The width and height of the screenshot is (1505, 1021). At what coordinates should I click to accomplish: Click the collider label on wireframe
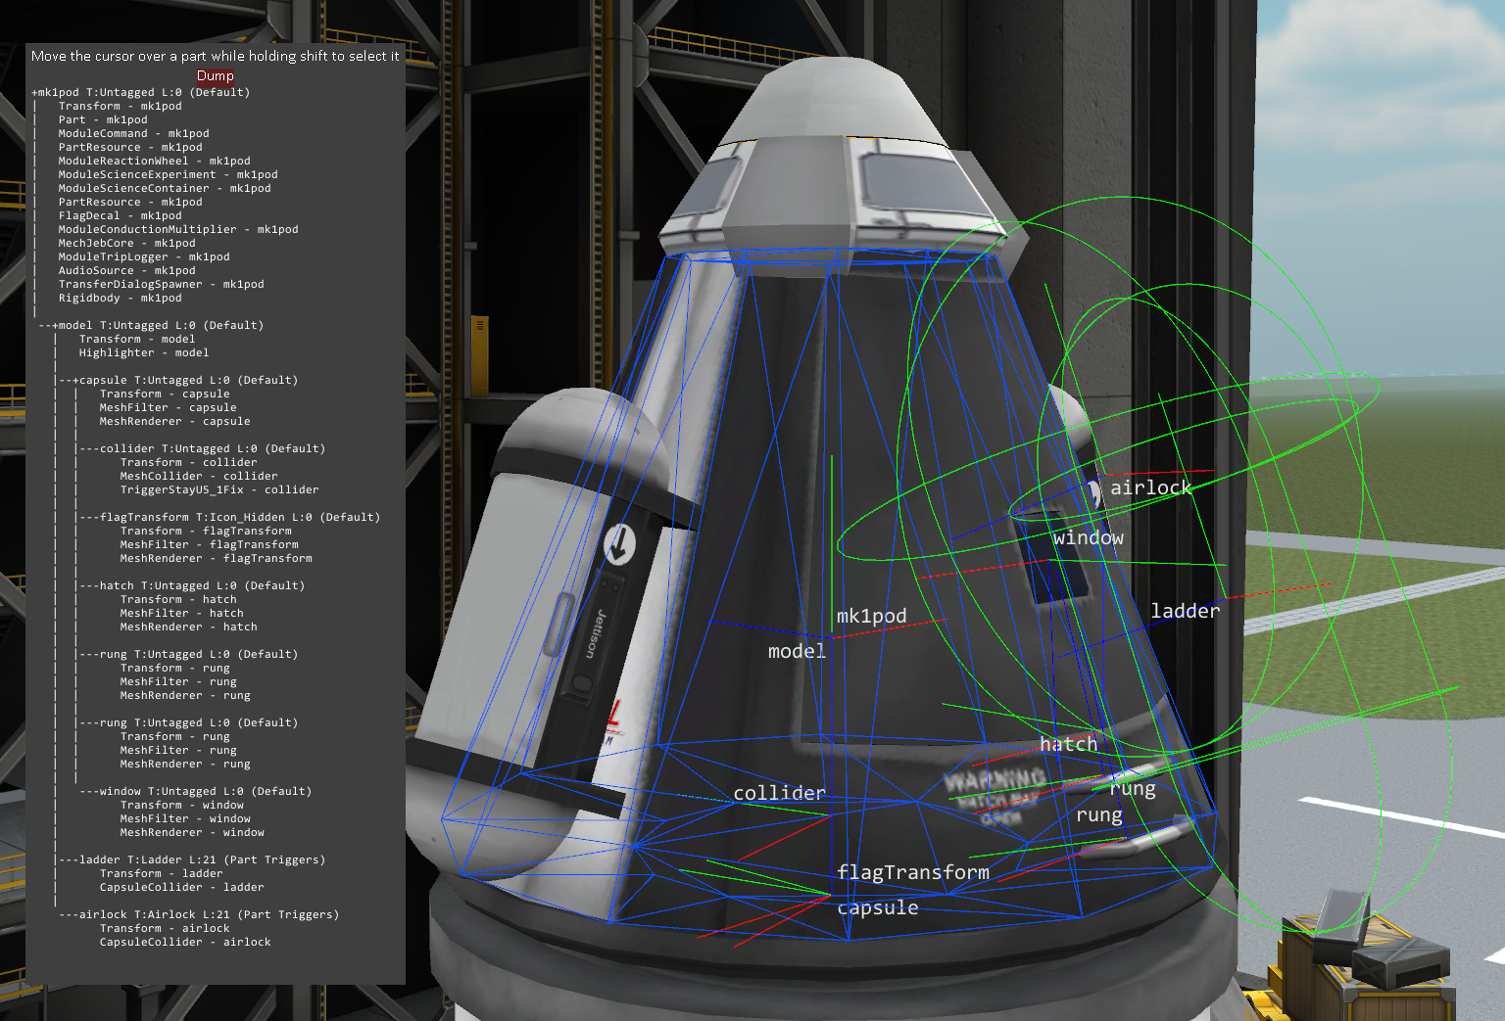(779, 793)
